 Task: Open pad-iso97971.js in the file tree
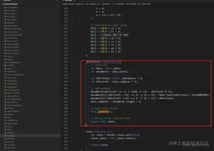click(13, 96)
